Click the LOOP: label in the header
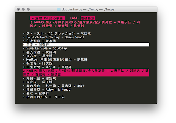 click(x=75, y=18)
